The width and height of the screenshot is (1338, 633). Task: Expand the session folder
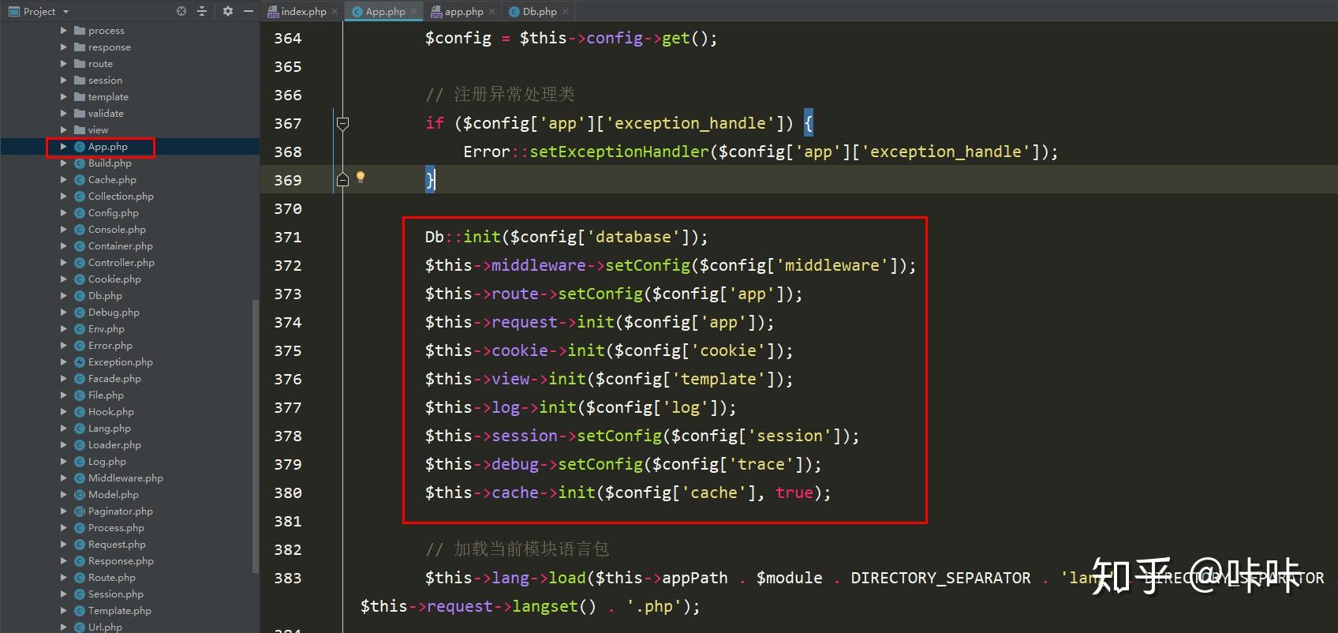(x=64, y=81)
